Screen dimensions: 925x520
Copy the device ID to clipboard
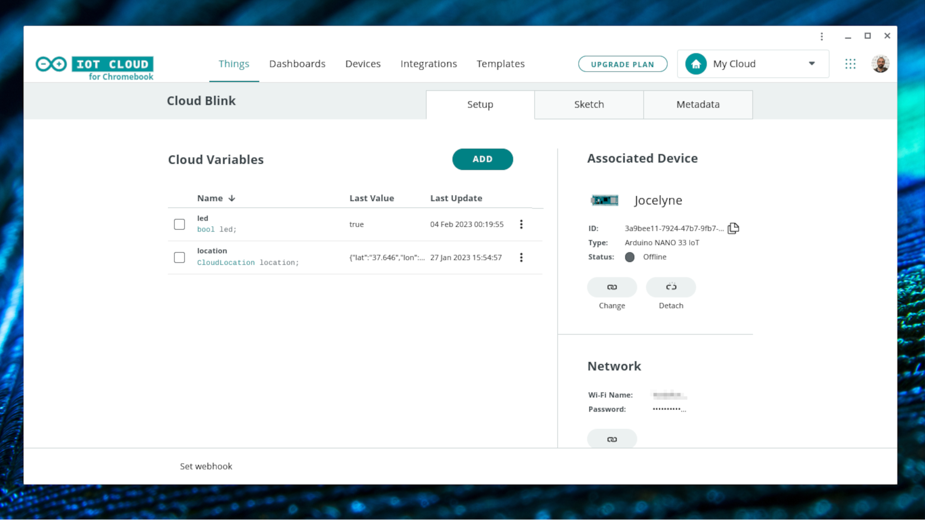(733, 228)
